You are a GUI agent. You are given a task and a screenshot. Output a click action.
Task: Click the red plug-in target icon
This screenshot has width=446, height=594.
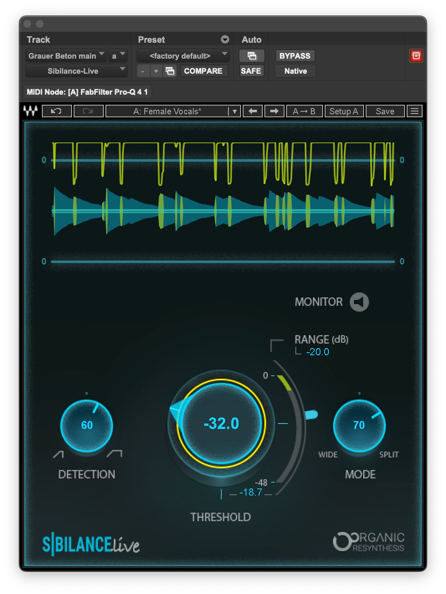415,55
